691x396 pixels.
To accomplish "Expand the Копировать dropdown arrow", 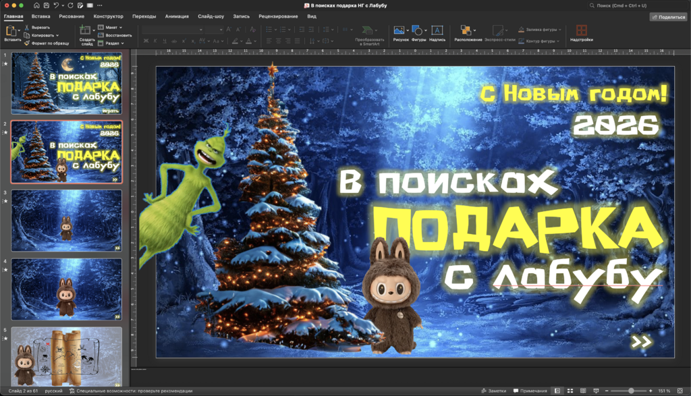I will (57, 35).
